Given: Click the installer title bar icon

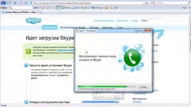Looking at the screenshot, I should click(x=77, y=31).
